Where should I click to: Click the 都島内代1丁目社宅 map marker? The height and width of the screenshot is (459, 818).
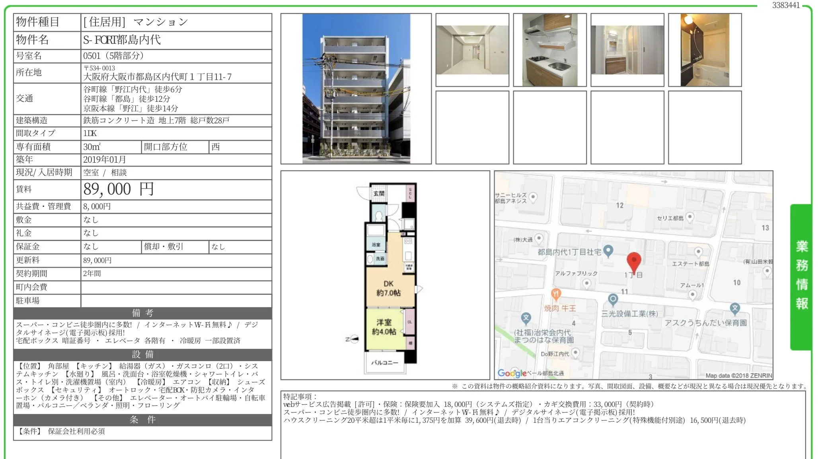608,251
